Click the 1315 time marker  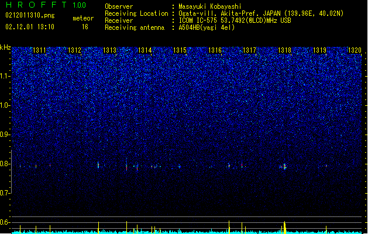180,50
